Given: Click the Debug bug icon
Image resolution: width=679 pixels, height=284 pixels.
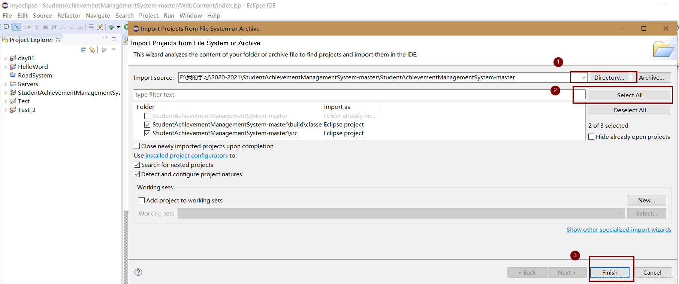Looking at the screenshot, I should 111,27.
